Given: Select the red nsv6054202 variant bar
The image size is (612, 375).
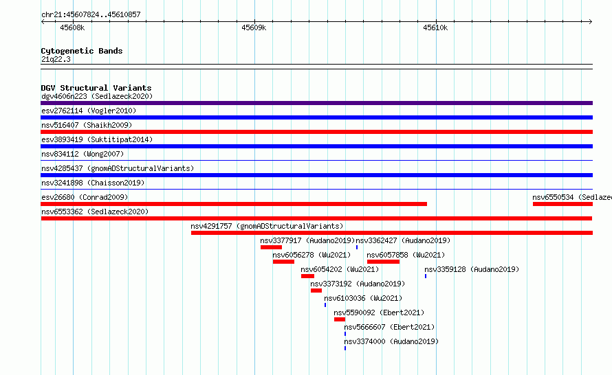Looking at the screenshot, I should 307,276.
